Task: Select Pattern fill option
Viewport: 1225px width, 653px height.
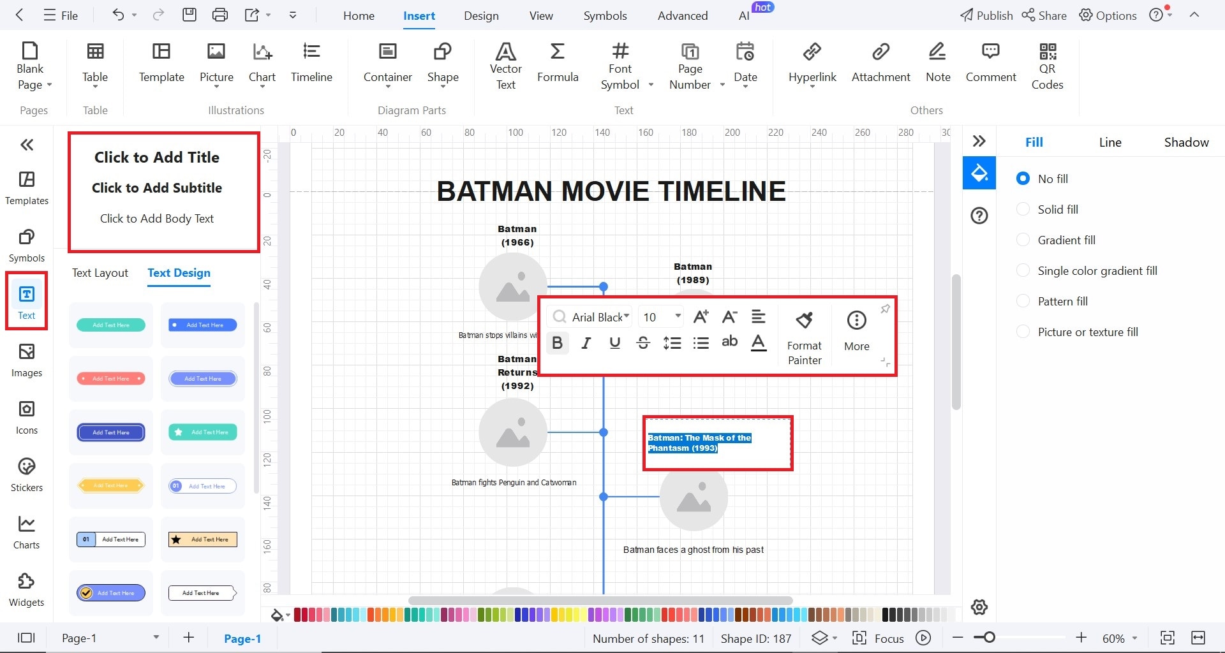Action: coord(1052,301)
